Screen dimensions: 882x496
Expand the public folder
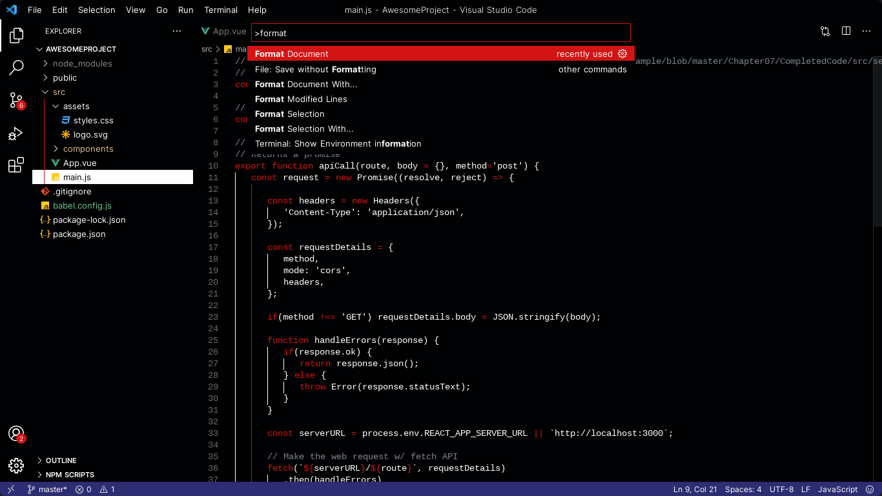pyautogui.click(x=113, y=77)
